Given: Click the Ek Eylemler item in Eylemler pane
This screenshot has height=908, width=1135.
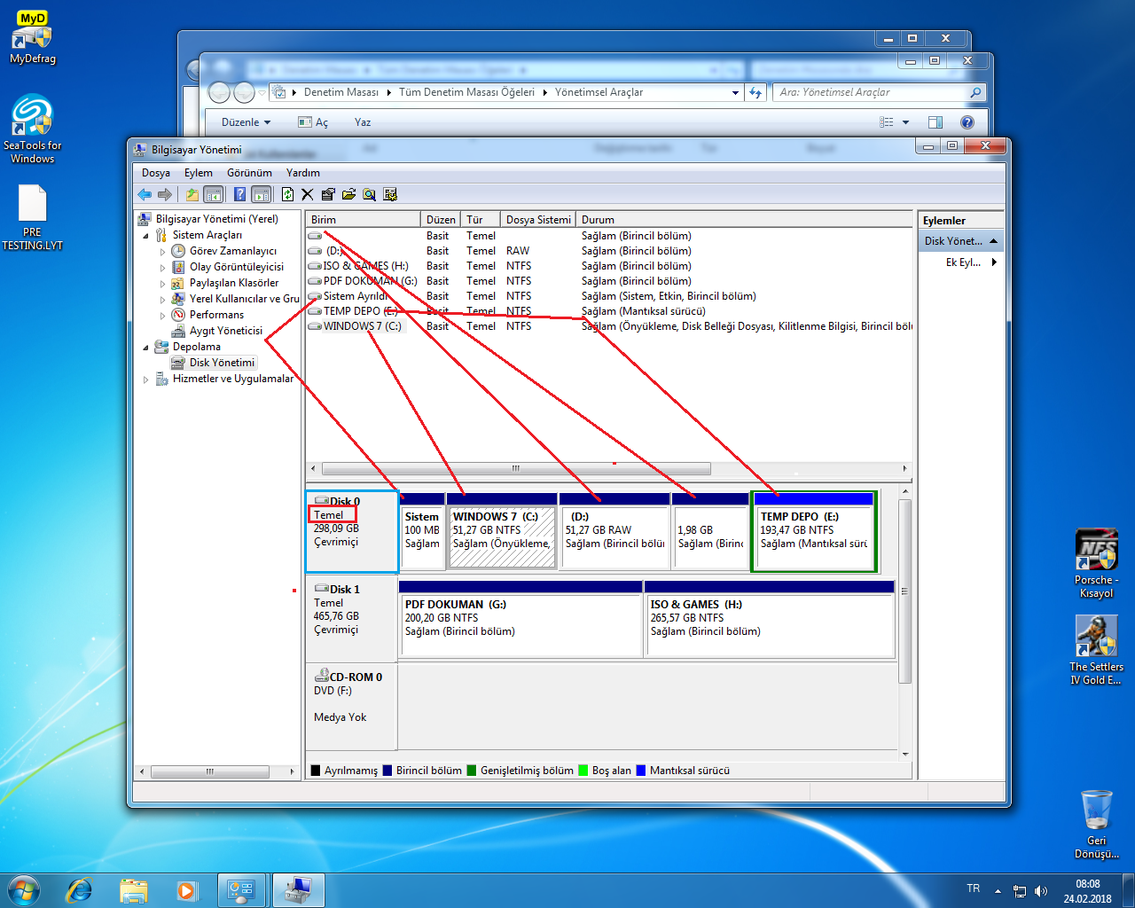Looking at the screenshot, I should click(x=962, y=262).
